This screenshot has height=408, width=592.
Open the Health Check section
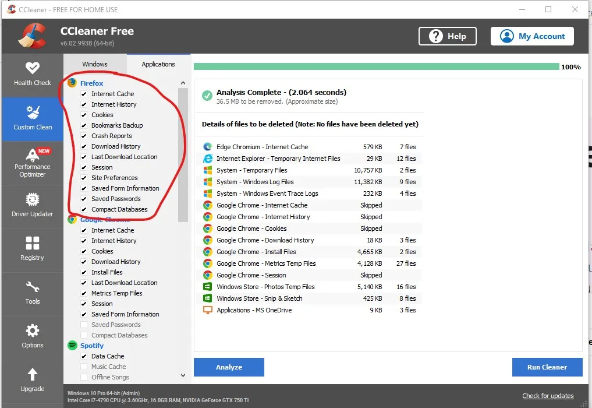[x=33, y=73]
